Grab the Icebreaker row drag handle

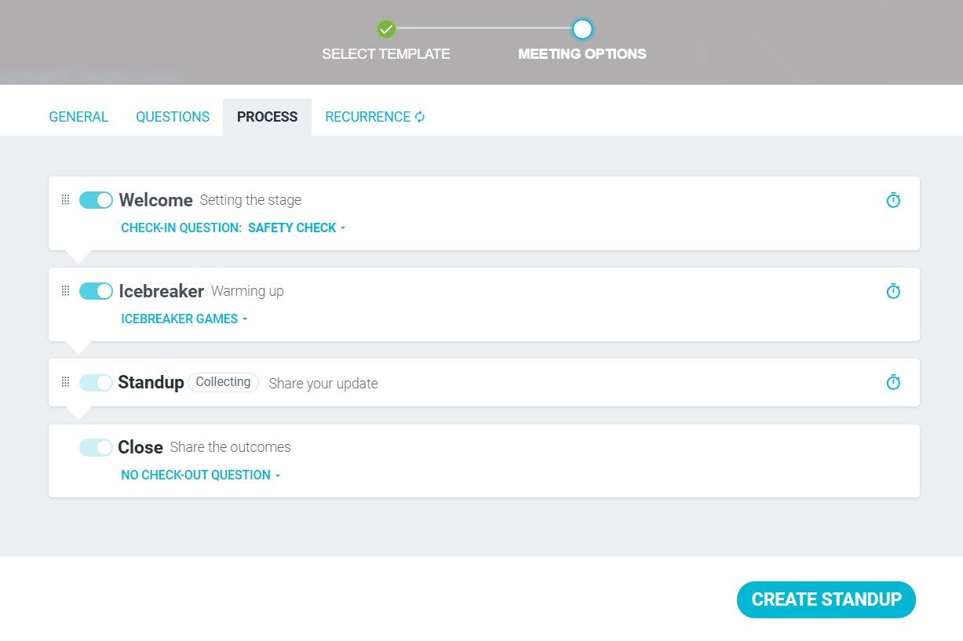click(x=65, y=291)
